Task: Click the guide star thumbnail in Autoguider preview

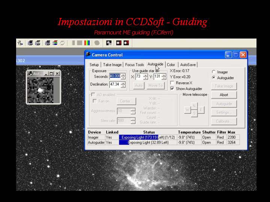Action: [x=40, y=90]
